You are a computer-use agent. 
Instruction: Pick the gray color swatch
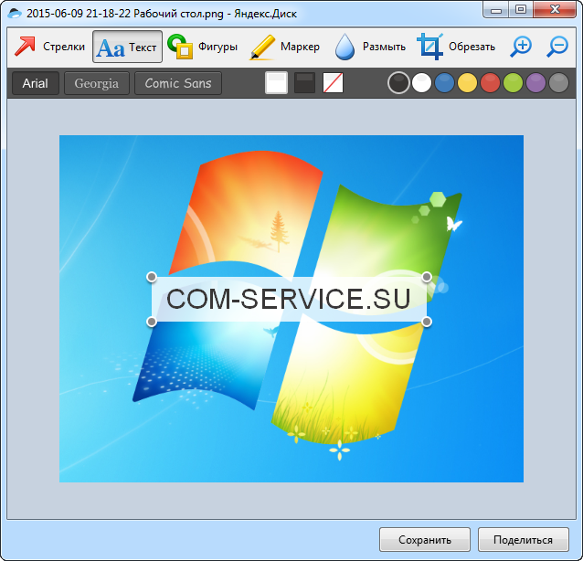[x=559, y=82]
